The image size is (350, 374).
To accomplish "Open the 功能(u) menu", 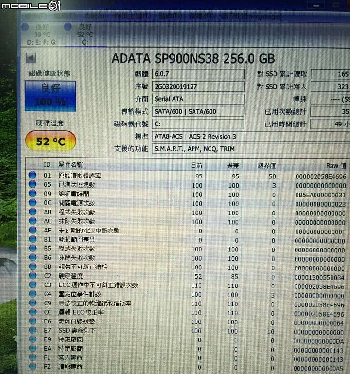I will 95,16.
